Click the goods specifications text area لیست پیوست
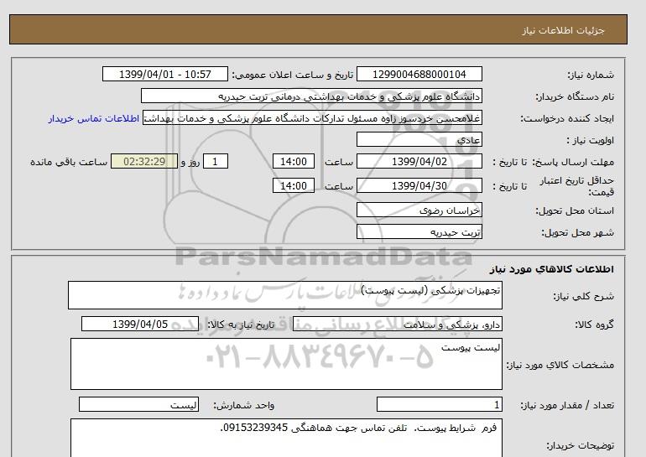The height and width of the screenshot is (457, 646). [286, 364]
